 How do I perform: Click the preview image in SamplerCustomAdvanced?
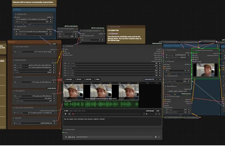tap(205, 70)
